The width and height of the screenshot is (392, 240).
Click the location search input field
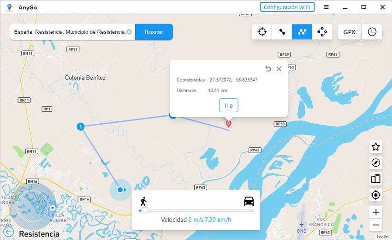[69, 32]
